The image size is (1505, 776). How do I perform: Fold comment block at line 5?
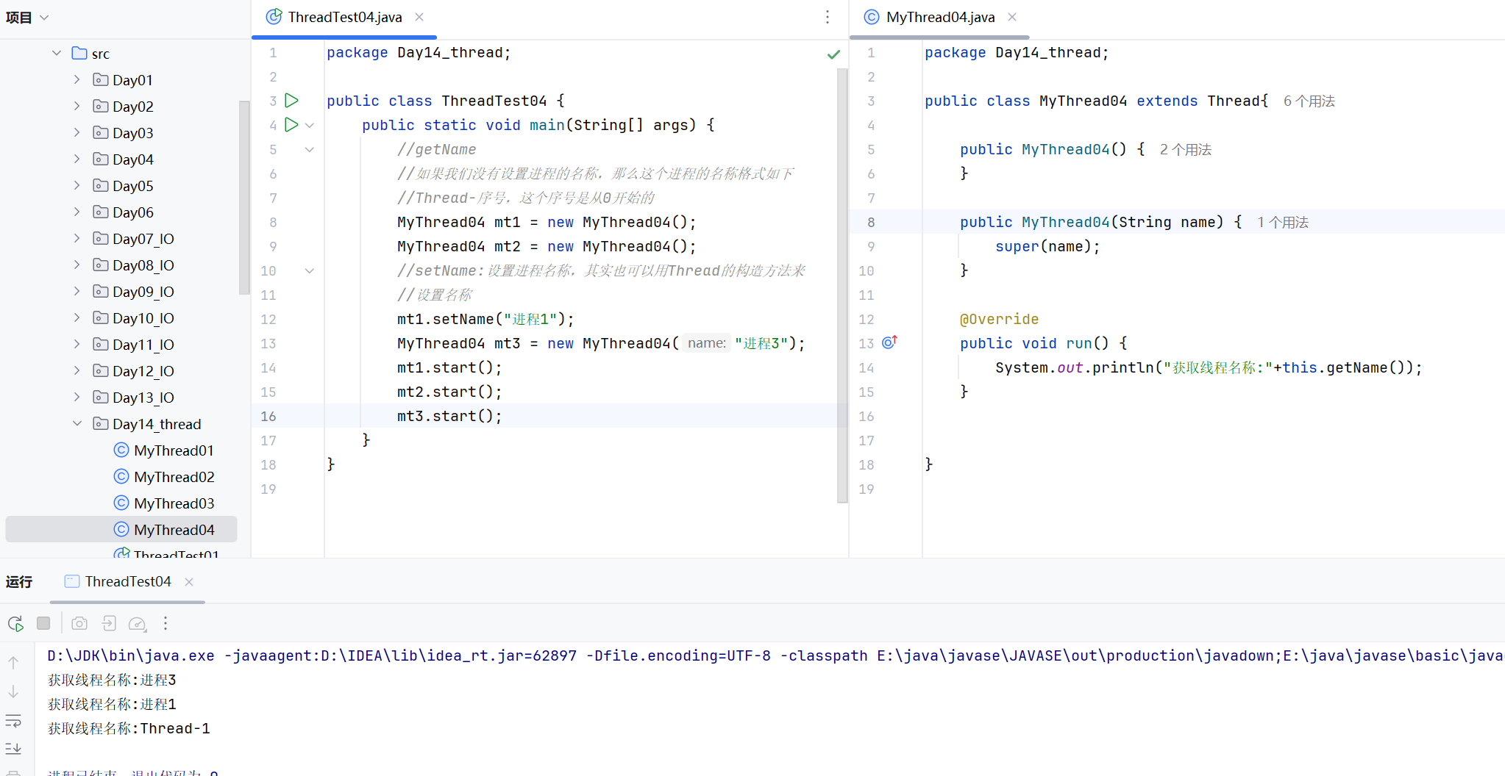tap(310, 149)
